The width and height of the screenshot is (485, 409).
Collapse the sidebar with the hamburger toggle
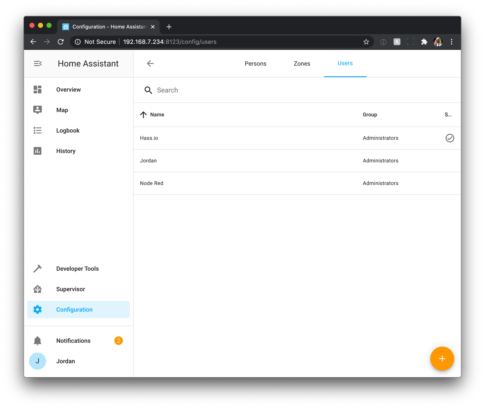(x=38, y=63)
